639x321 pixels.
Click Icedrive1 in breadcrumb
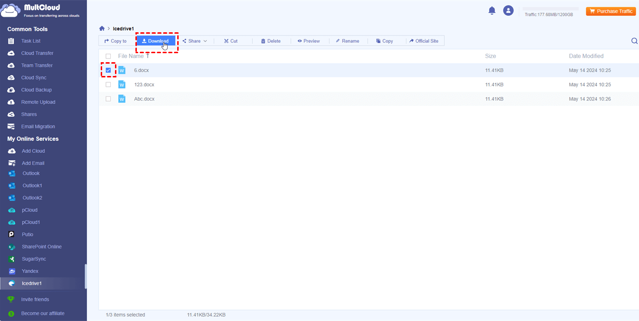(124, 28)
